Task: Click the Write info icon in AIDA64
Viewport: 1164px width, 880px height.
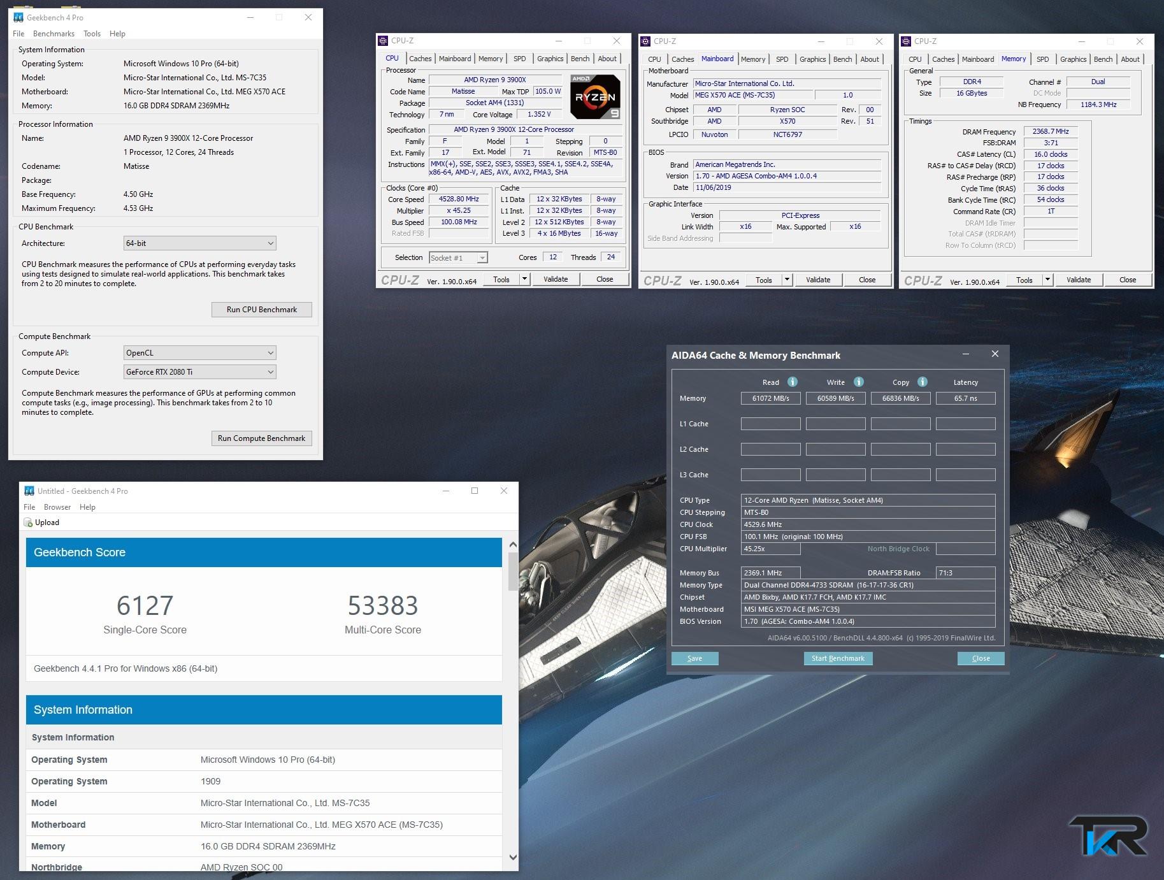Action: click(x=859, y=382)
